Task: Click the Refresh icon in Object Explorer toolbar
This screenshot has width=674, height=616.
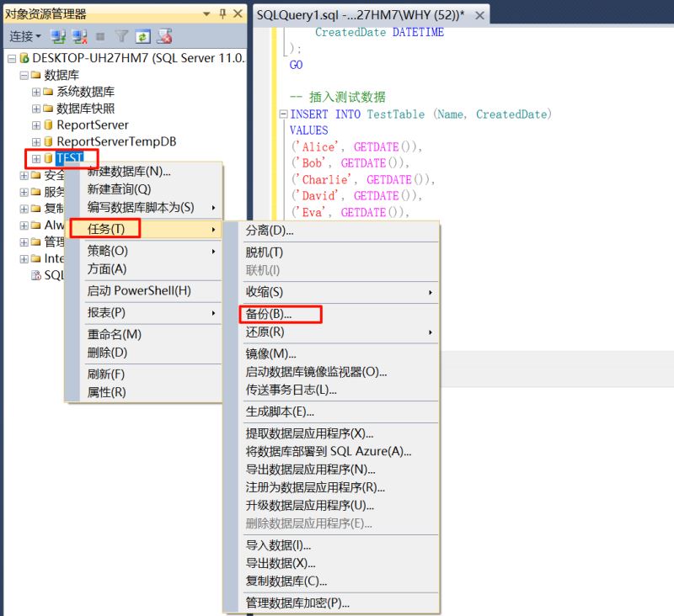Action: coord(142,36)
